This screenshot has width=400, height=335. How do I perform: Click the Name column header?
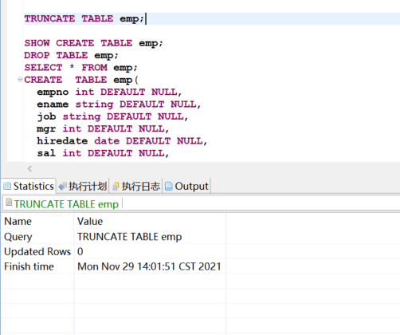[38, 221]
